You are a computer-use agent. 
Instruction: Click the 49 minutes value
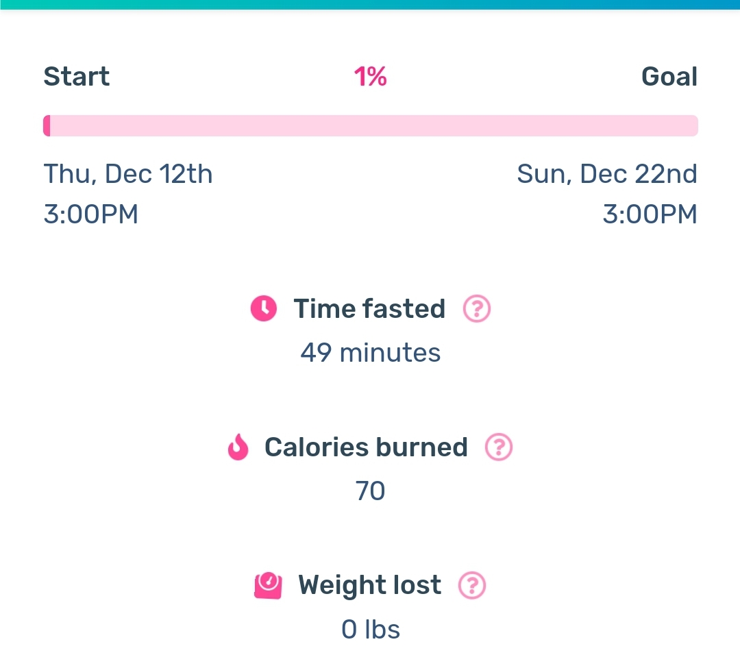pyautogui.click(x=371, y=353)
